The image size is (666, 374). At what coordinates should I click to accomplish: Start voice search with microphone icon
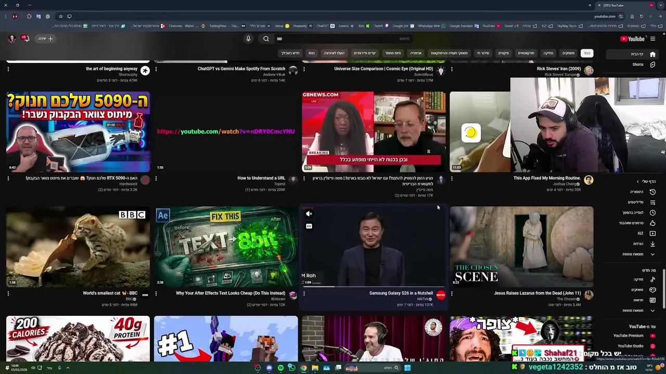[x=248, y=38]
